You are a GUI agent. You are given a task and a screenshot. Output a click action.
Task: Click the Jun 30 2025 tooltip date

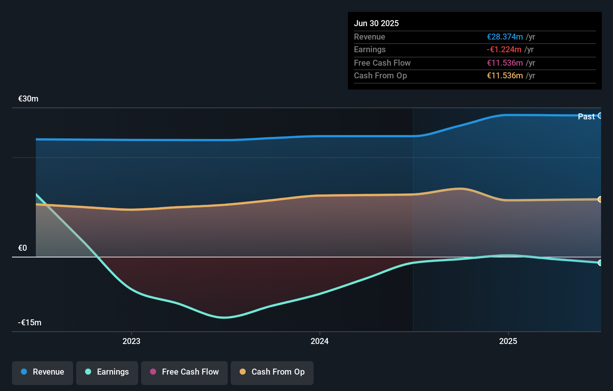click(376, 23)
